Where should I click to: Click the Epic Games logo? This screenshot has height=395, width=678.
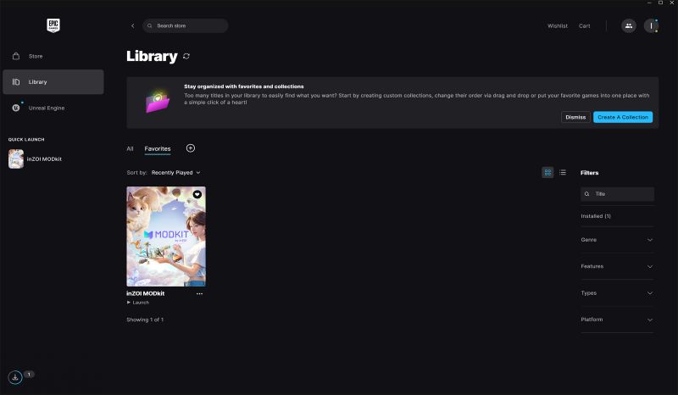click(x=53, y=25)
